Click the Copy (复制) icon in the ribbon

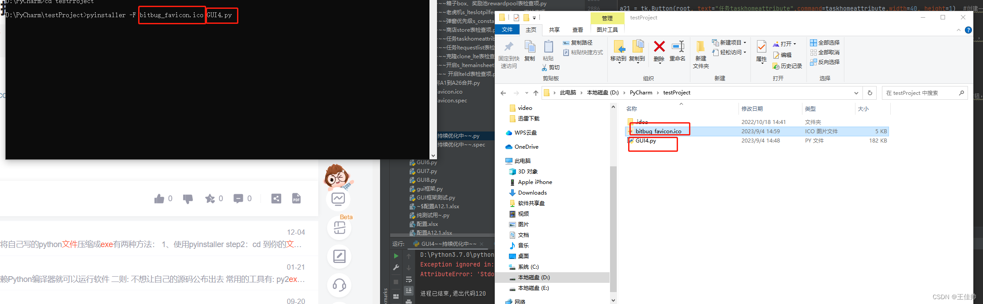pyautogui.click(x=530, y=47)
